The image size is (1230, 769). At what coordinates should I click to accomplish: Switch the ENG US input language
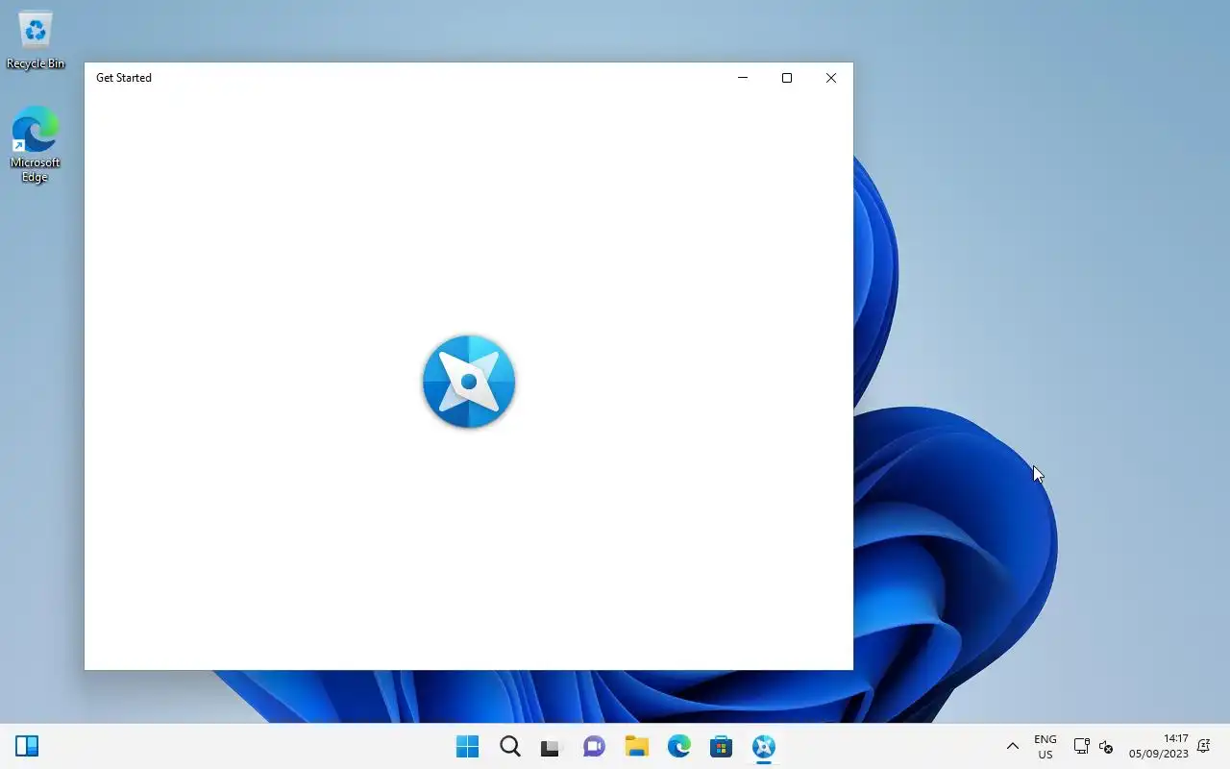[1045, 747]
